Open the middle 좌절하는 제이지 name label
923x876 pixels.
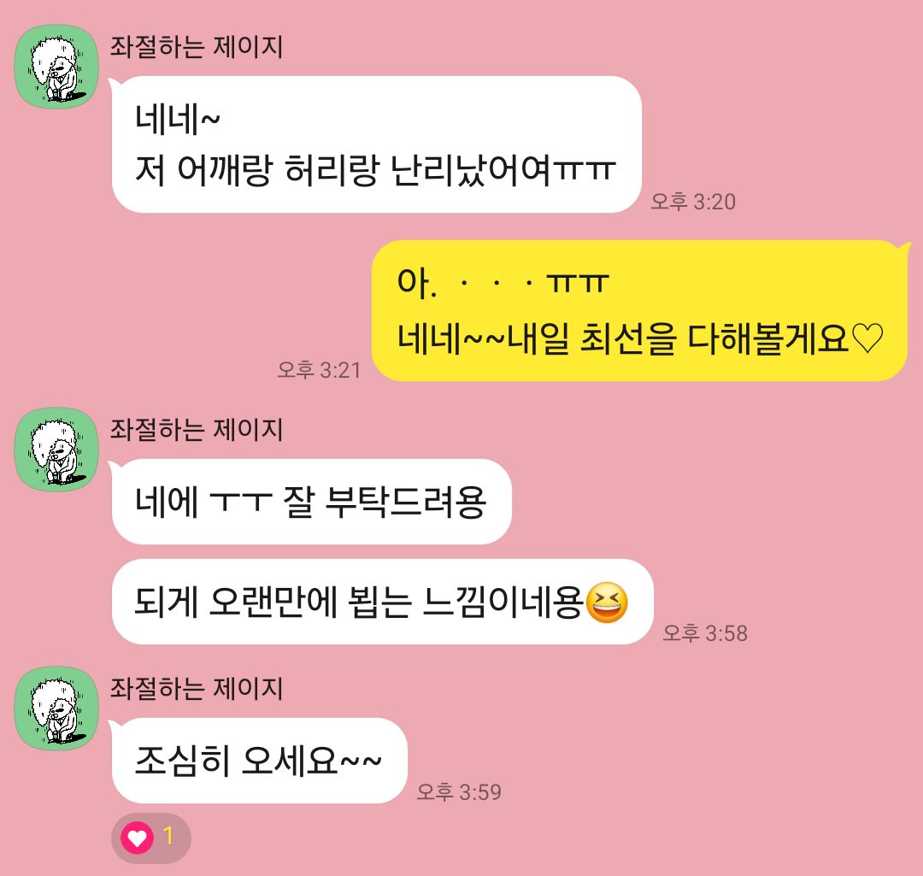pos(197,429)
